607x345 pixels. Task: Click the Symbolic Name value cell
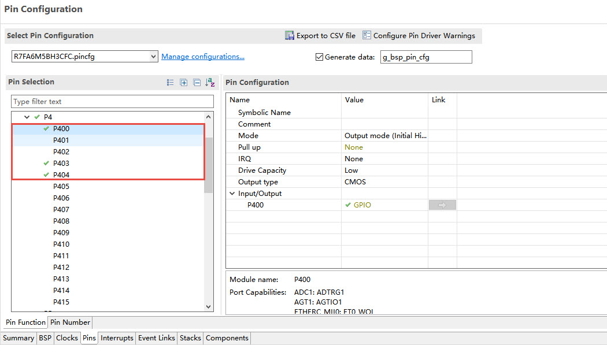(x=384, y=113)
